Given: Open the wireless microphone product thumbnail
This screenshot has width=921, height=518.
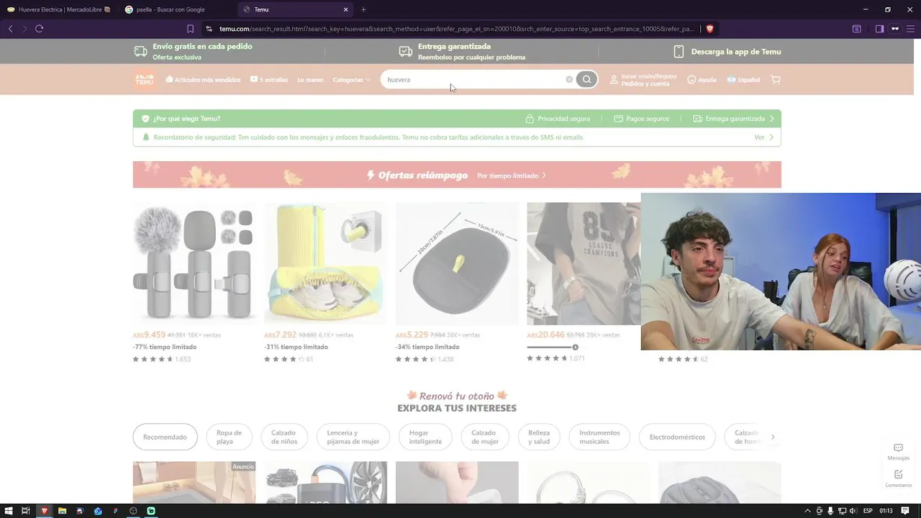Looking at the screenshot, I should pos(194,263).
